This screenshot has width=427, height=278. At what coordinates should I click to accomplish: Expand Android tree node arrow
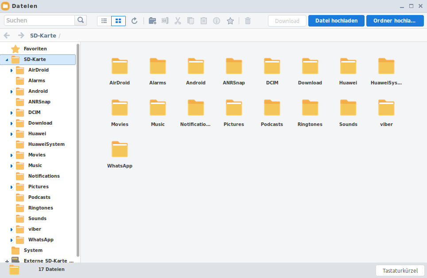12,91
